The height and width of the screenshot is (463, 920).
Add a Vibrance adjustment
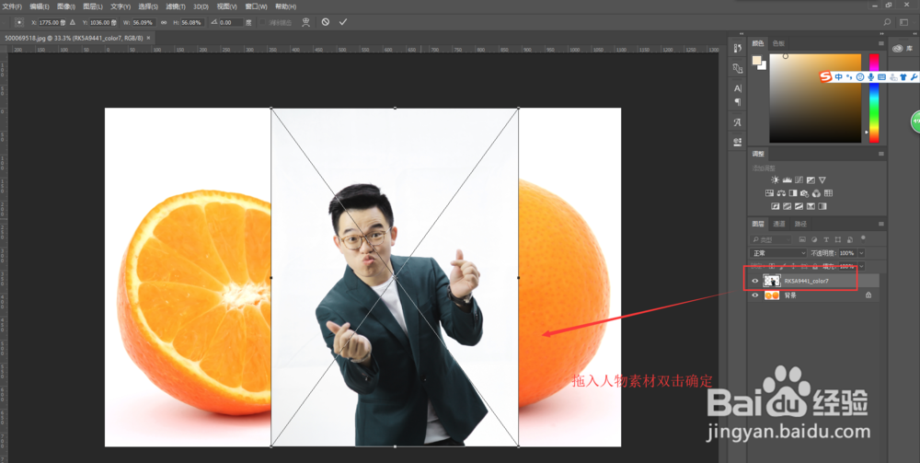[x=822, y=180]
